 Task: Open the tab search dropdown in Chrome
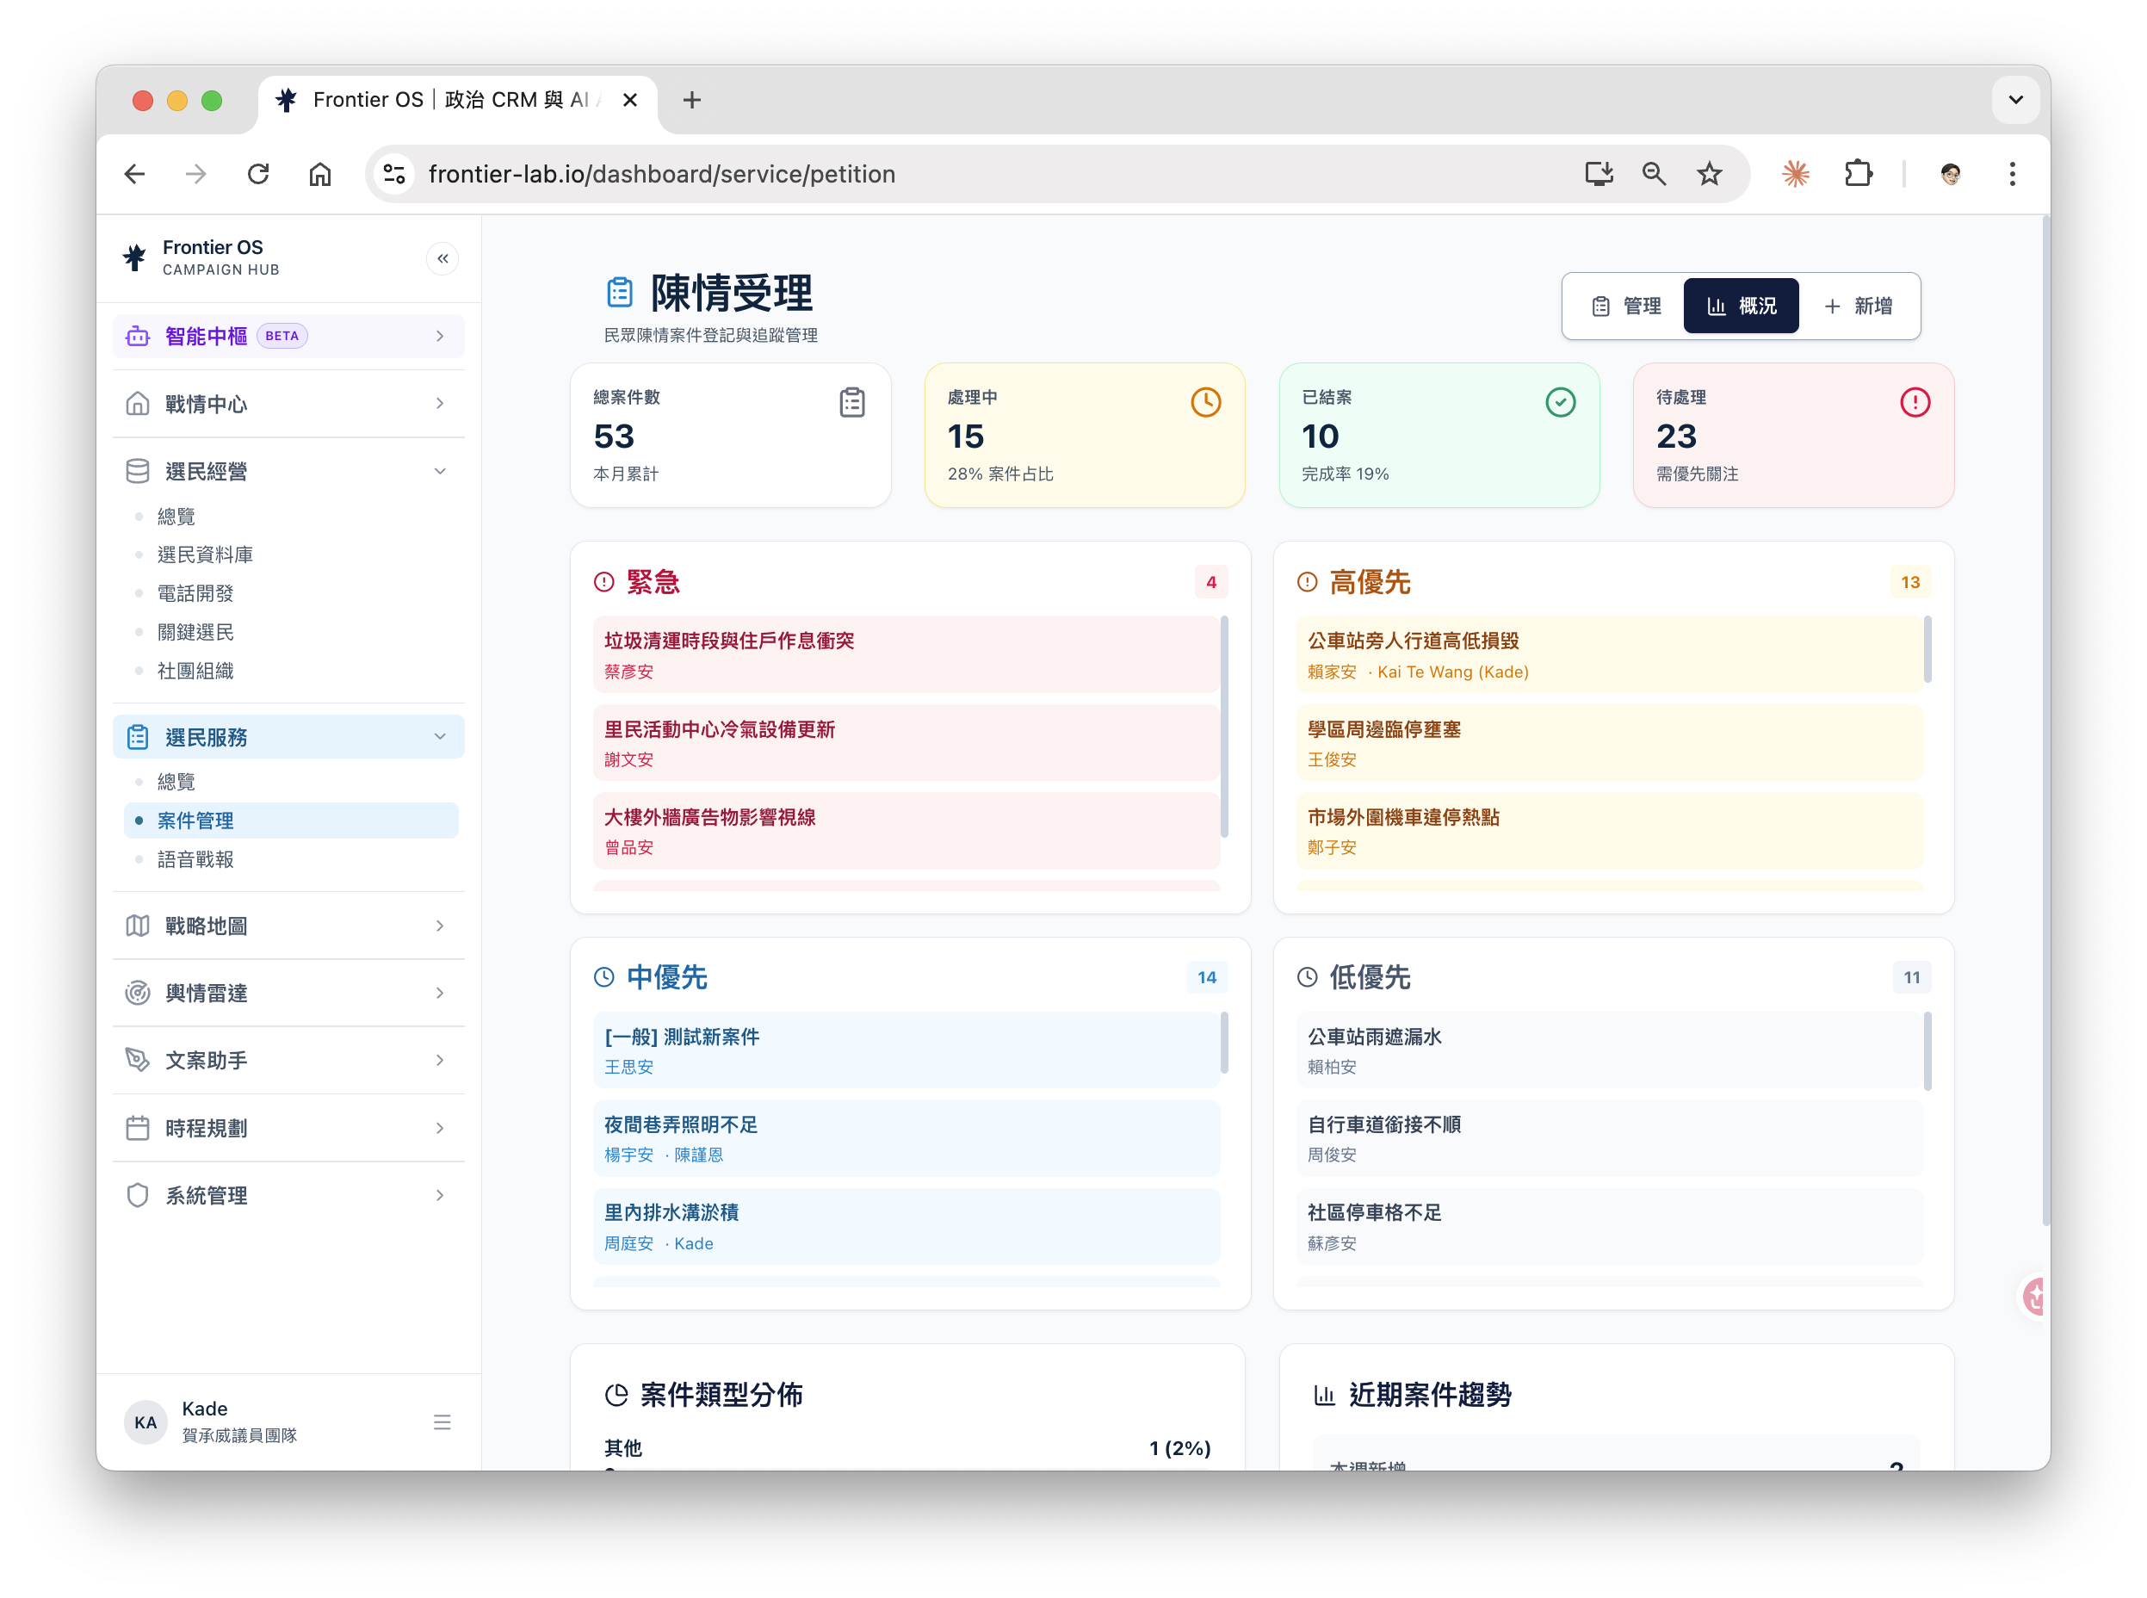click(x=2014, y=100)
